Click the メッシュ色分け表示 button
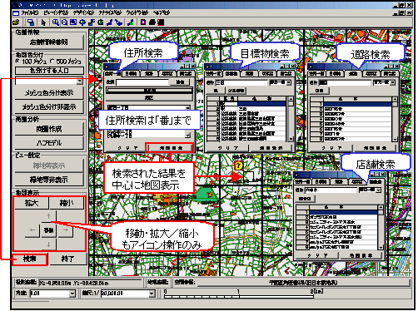Image resolution: width=418 pixels, height=311 pixels. click(49, 93)
